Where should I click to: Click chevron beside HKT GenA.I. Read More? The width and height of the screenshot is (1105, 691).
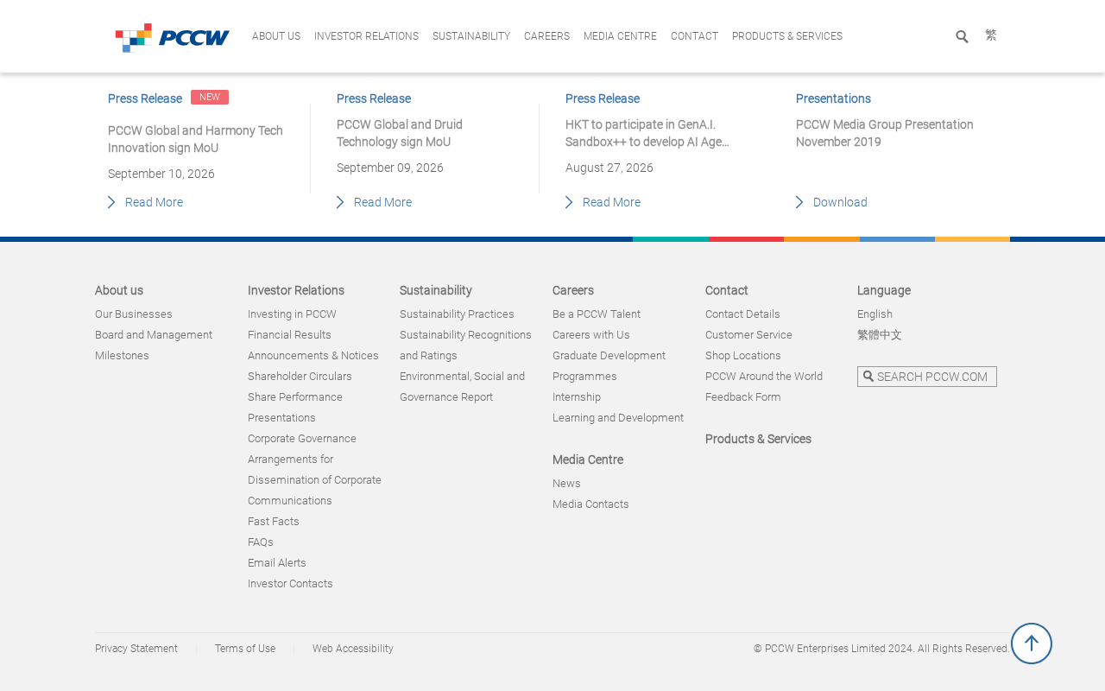[x=569, y=202]
